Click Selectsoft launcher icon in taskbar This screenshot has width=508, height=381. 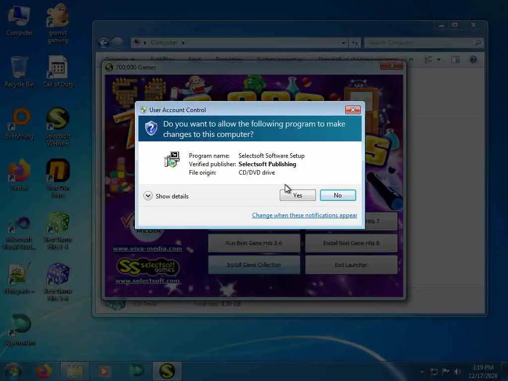[x=167, y=371]
